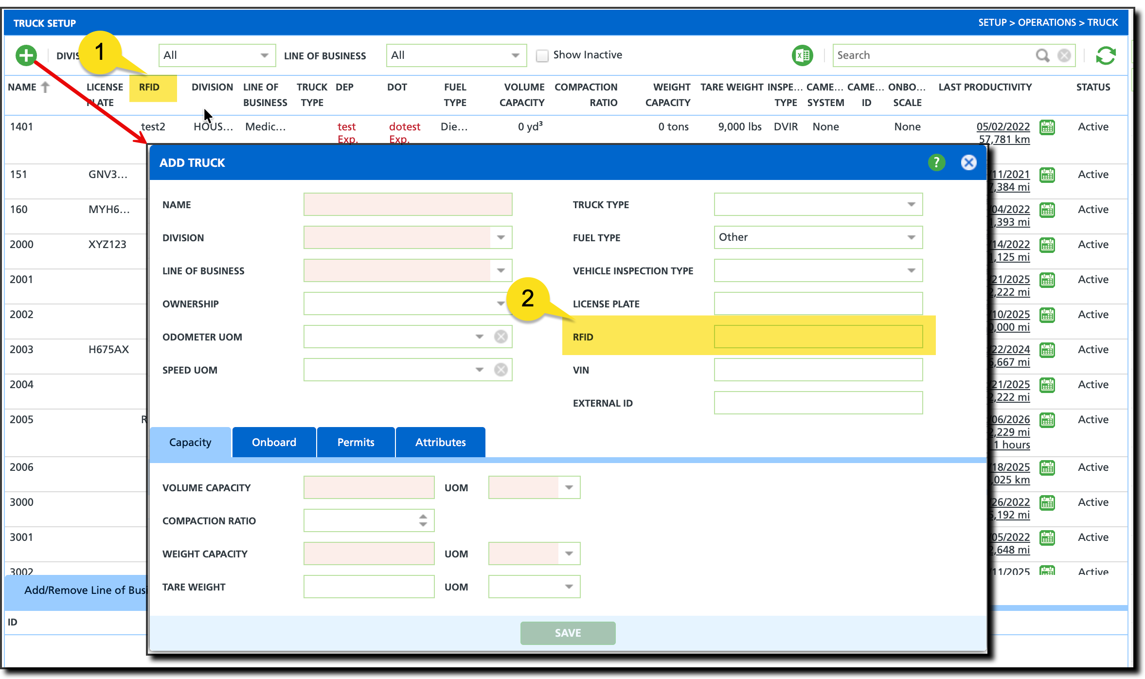Click the green refresh icon
The image size is (1145, 679).
[x=1105, y=55]
